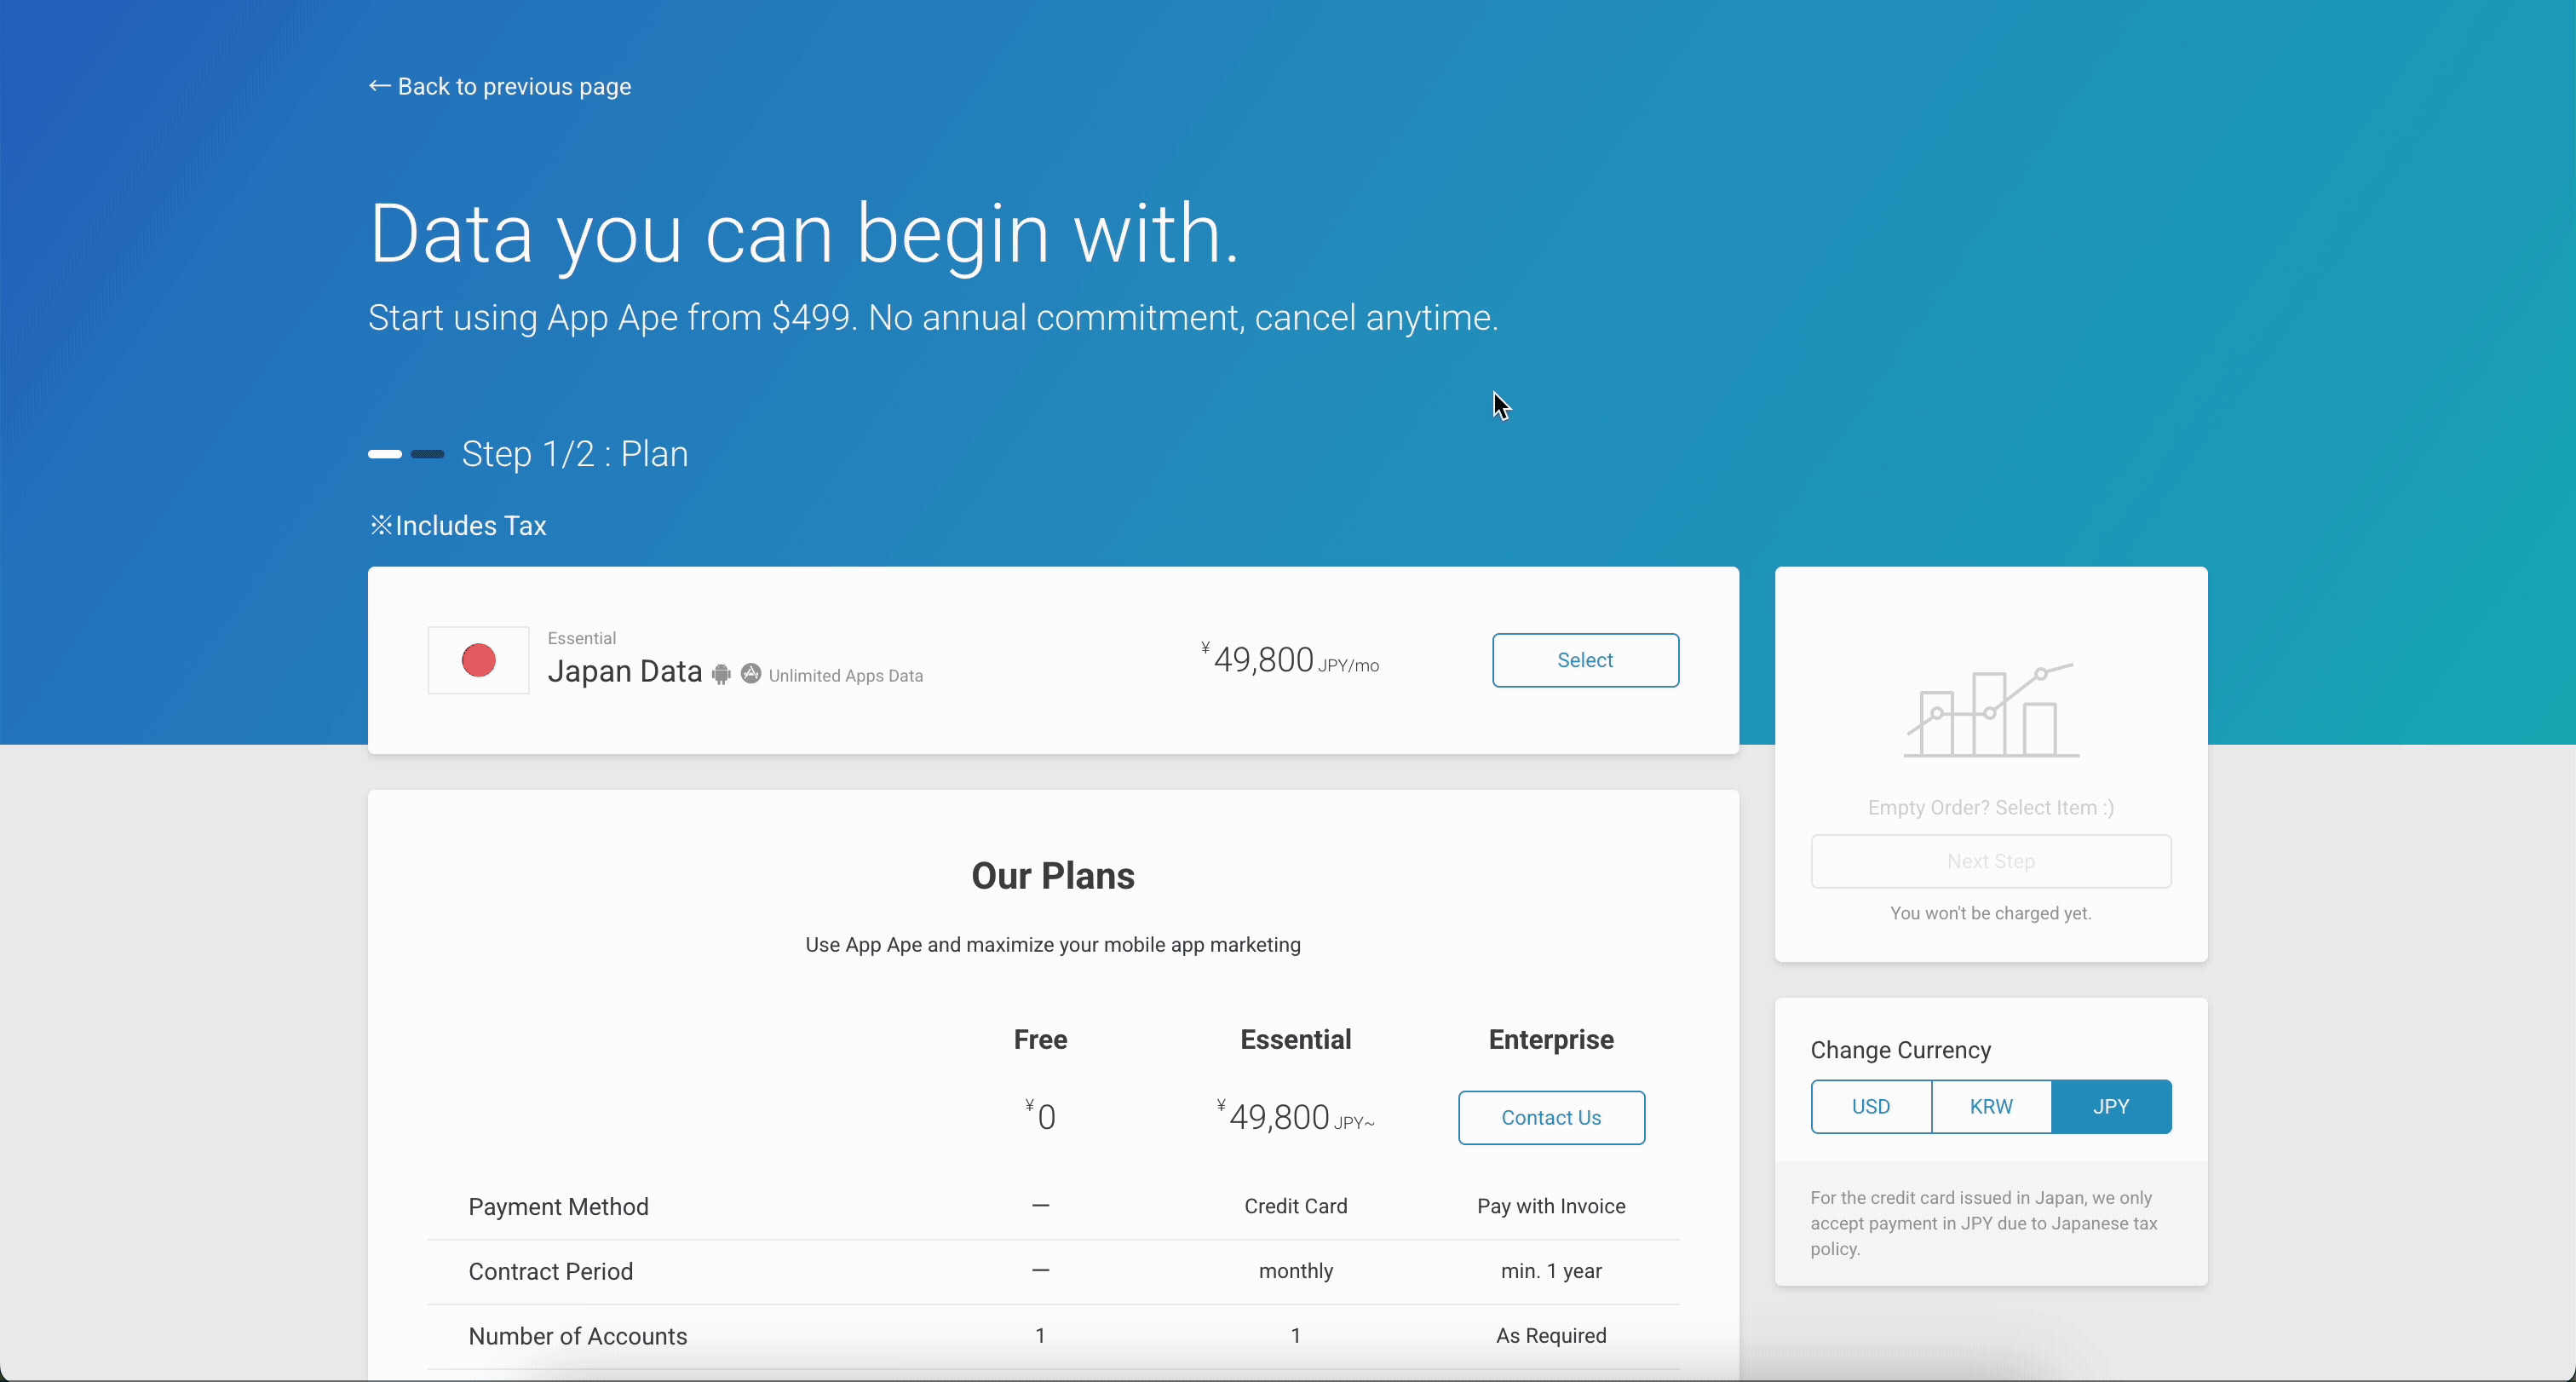Click the Free plan column header
2576x1382 pixels.
[1040, 1039]
